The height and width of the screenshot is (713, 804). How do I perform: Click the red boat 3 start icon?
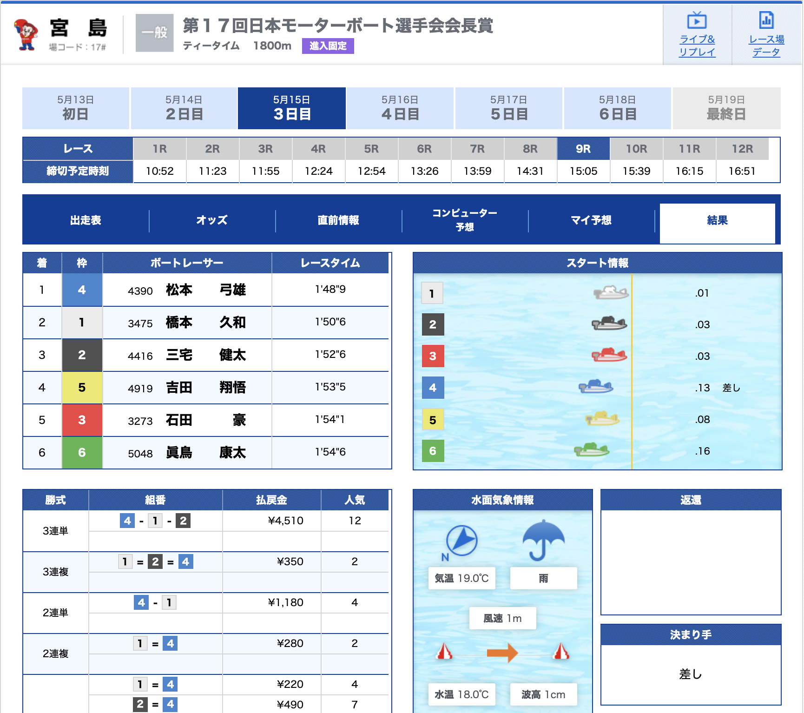click(x=609, y=356)
